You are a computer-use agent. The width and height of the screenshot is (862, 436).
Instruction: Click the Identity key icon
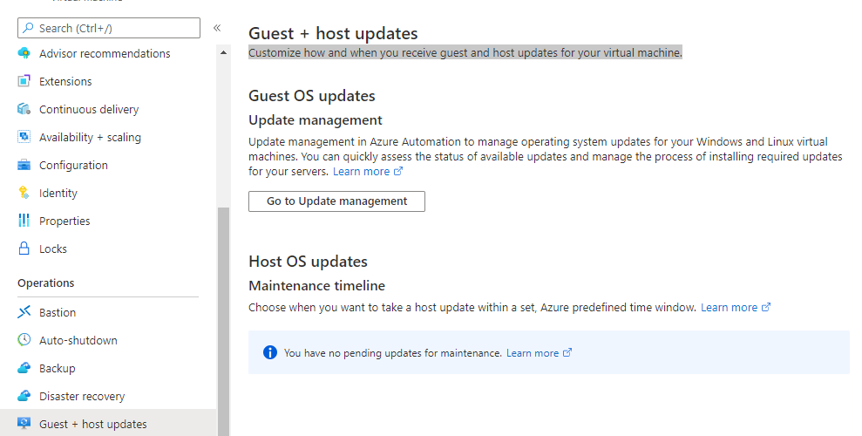(24, 193)
